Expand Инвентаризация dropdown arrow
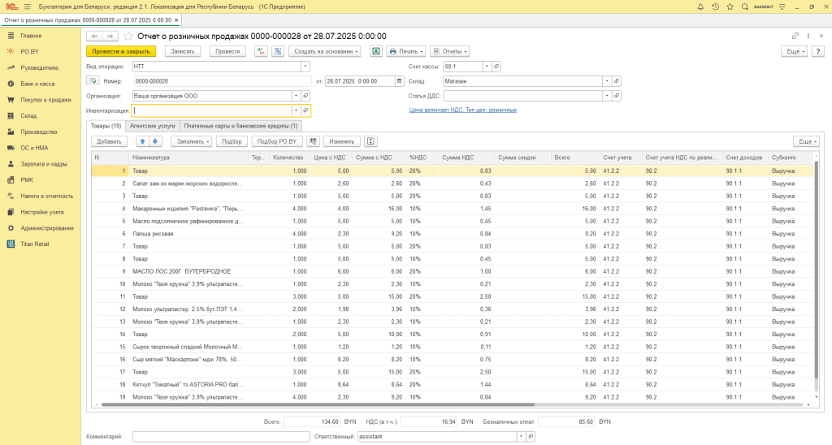This screenshot has width=832, height=445. coord(296,111)
